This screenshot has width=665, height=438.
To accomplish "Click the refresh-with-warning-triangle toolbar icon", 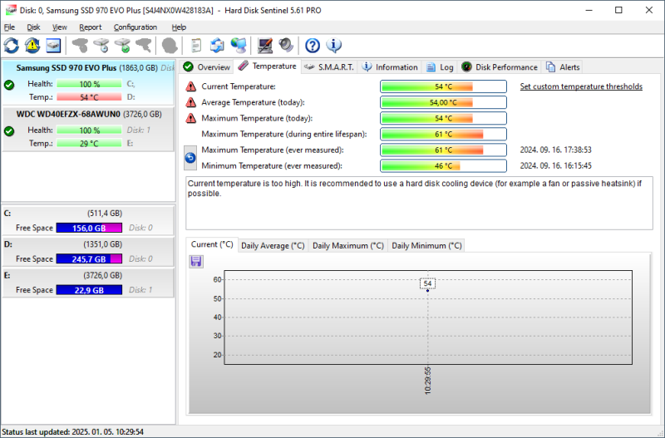I will point(32,46).
